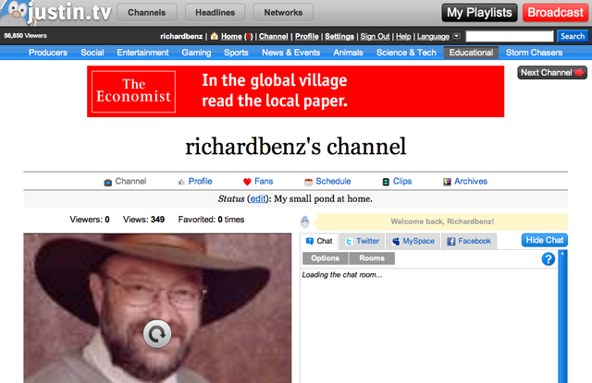The height and width of the screenshot is (383, 592).
Task: Click the reload icon on the video
Action: point(157,334)
